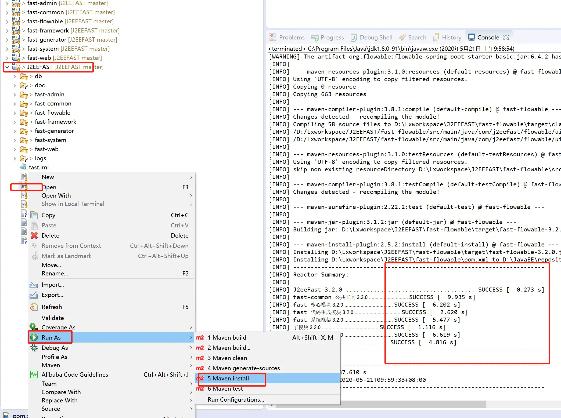
Task: Choose Run Configurations... entry
Action: [x=236, y=399]
